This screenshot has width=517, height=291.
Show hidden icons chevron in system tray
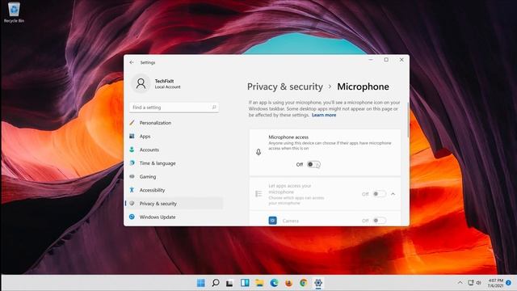[460, 283]
